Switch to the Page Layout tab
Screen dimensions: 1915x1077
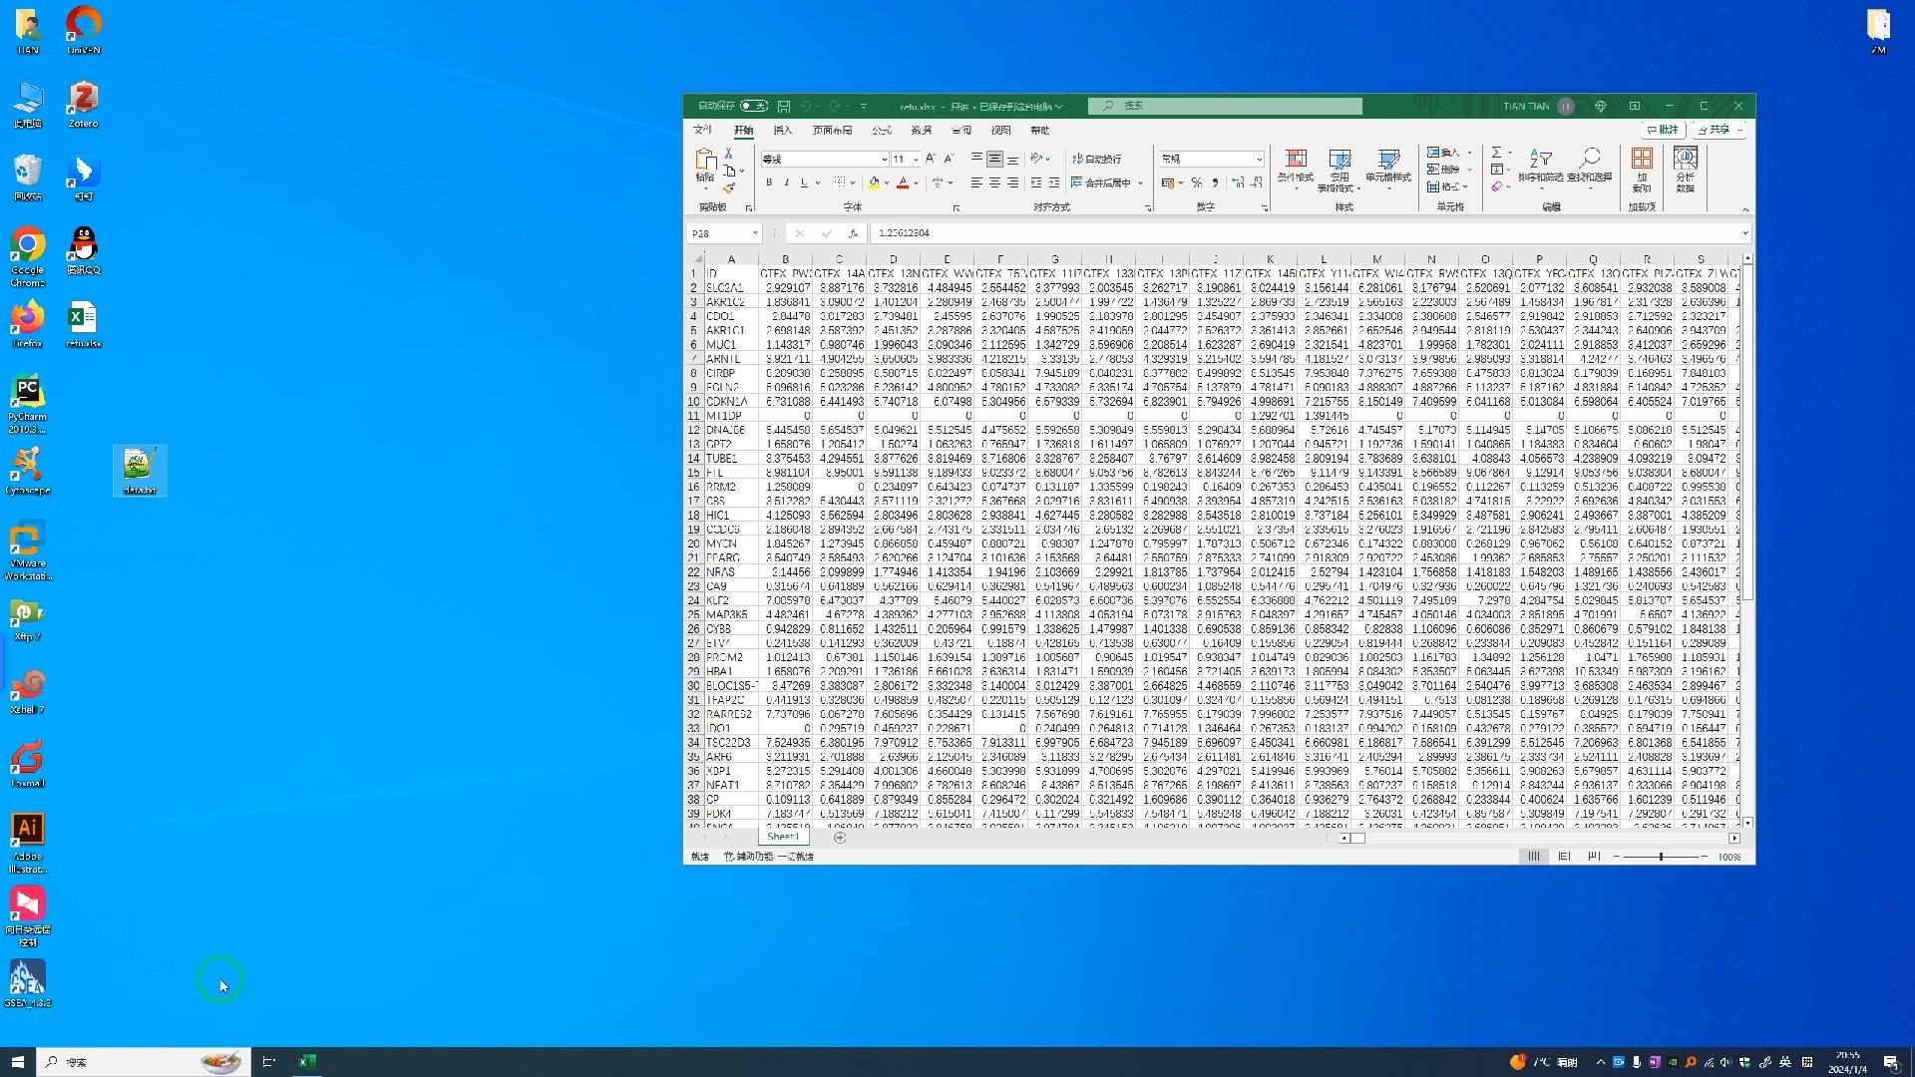point(832,131)
